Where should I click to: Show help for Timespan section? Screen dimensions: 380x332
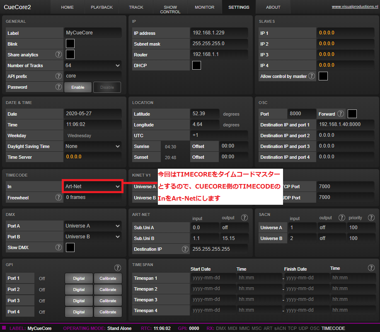point(371,268)
